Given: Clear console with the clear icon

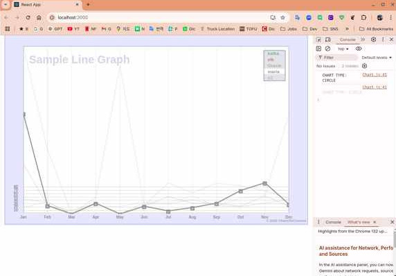Looking at the screenshot, I should click(x=328, y=49).
